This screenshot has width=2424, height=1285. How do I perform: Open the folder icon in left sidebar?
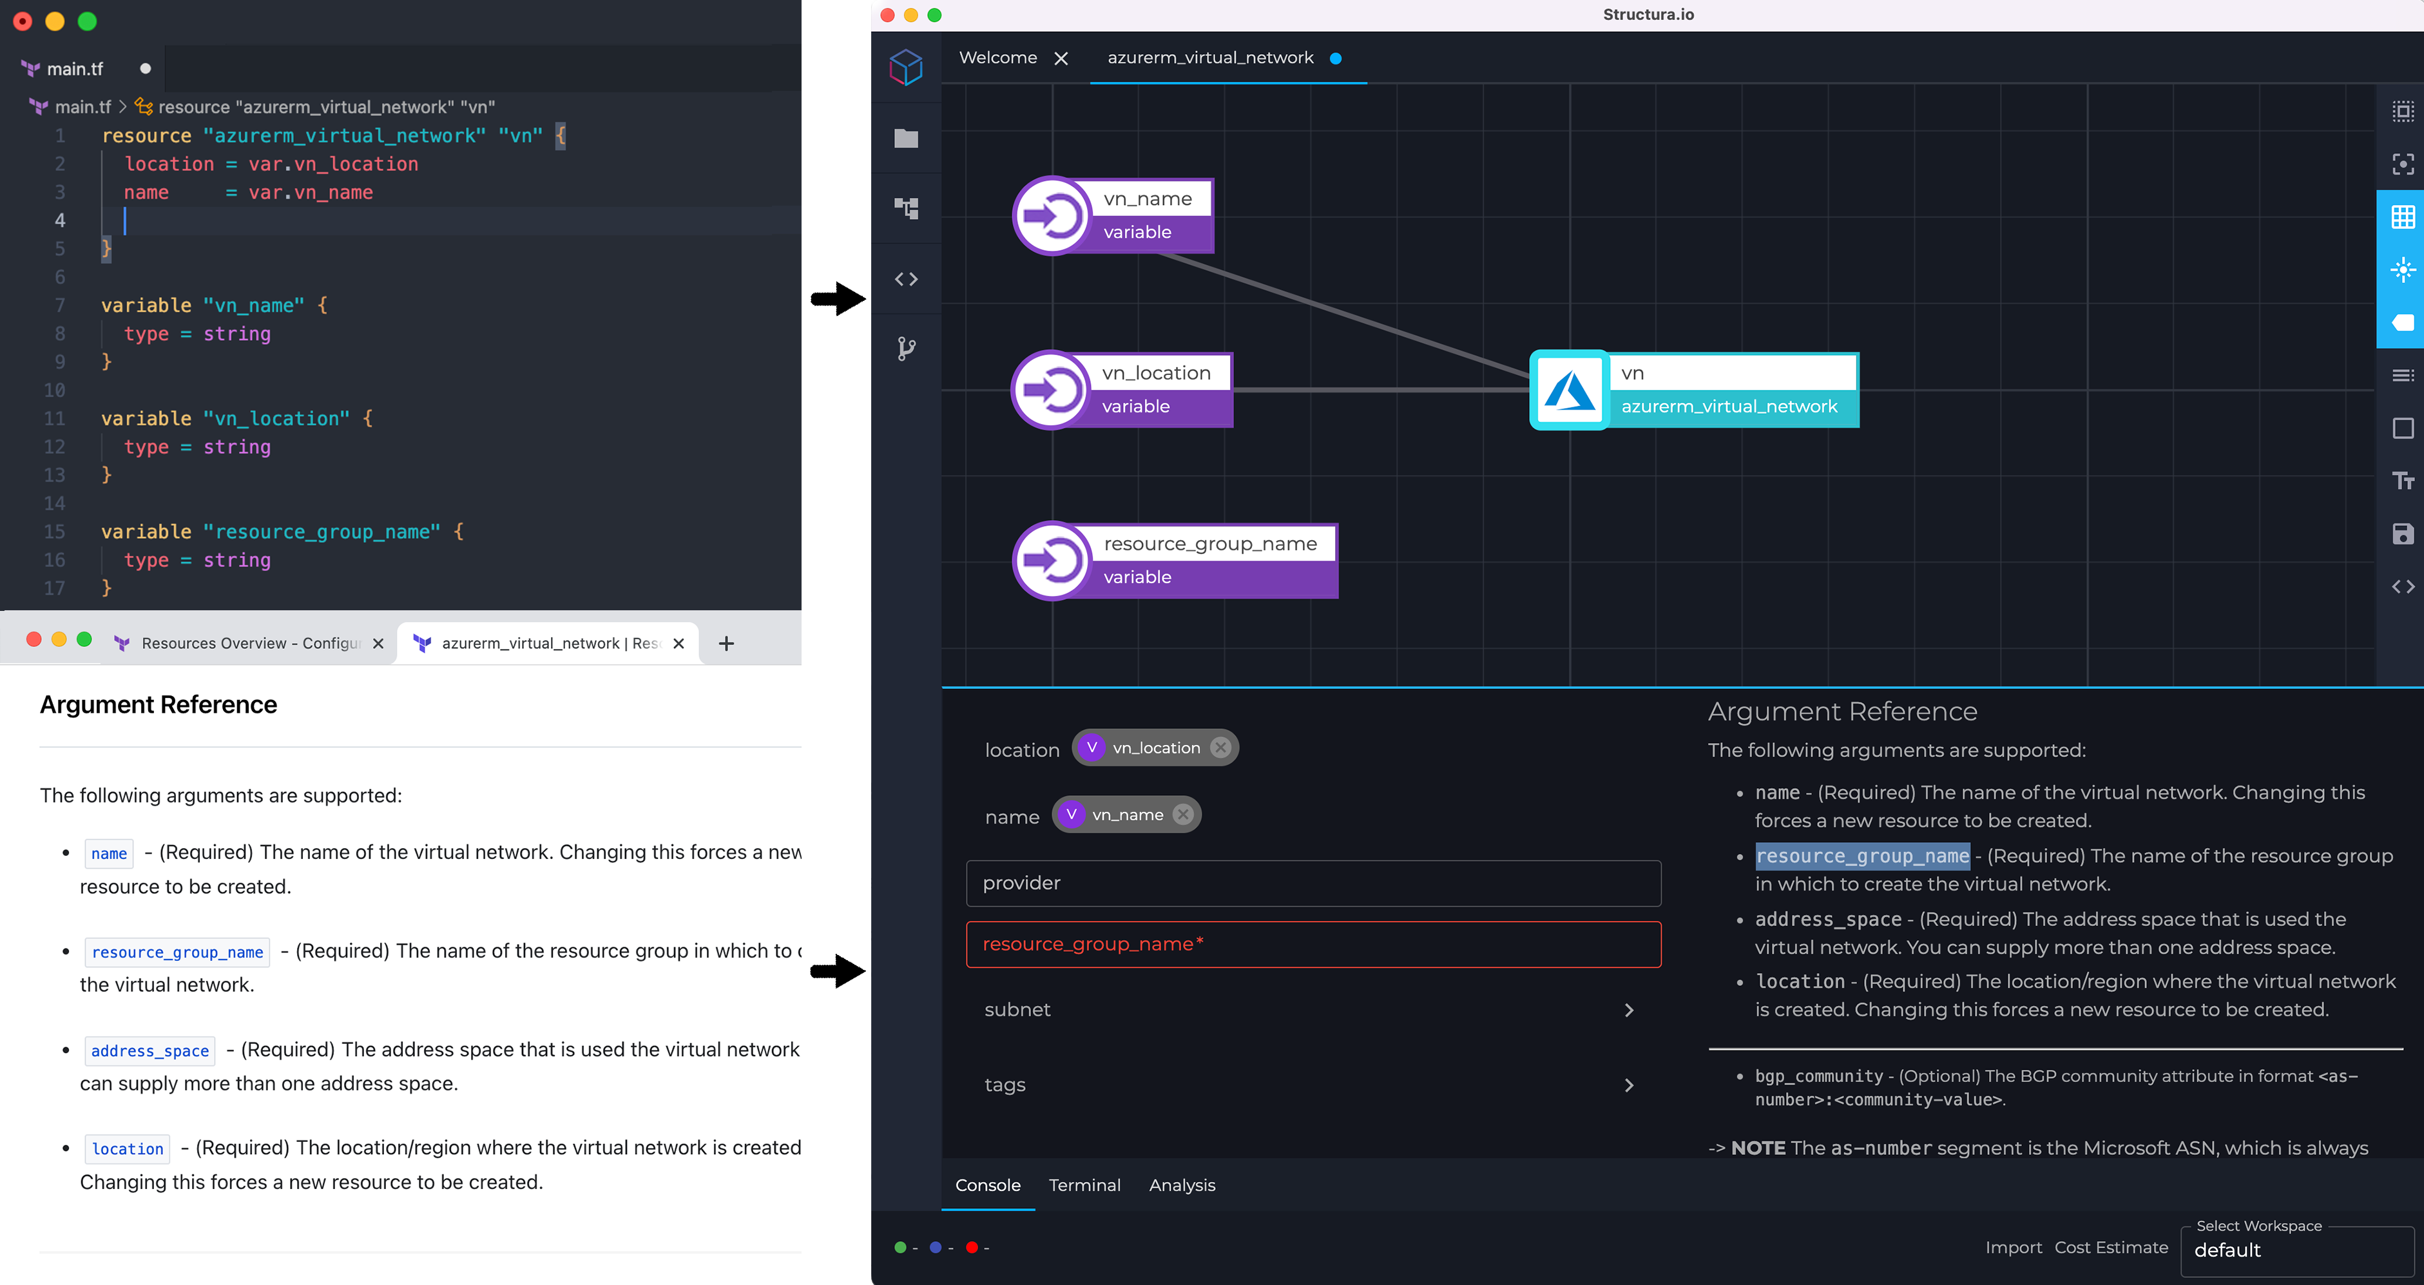click(x=905, y=139)
